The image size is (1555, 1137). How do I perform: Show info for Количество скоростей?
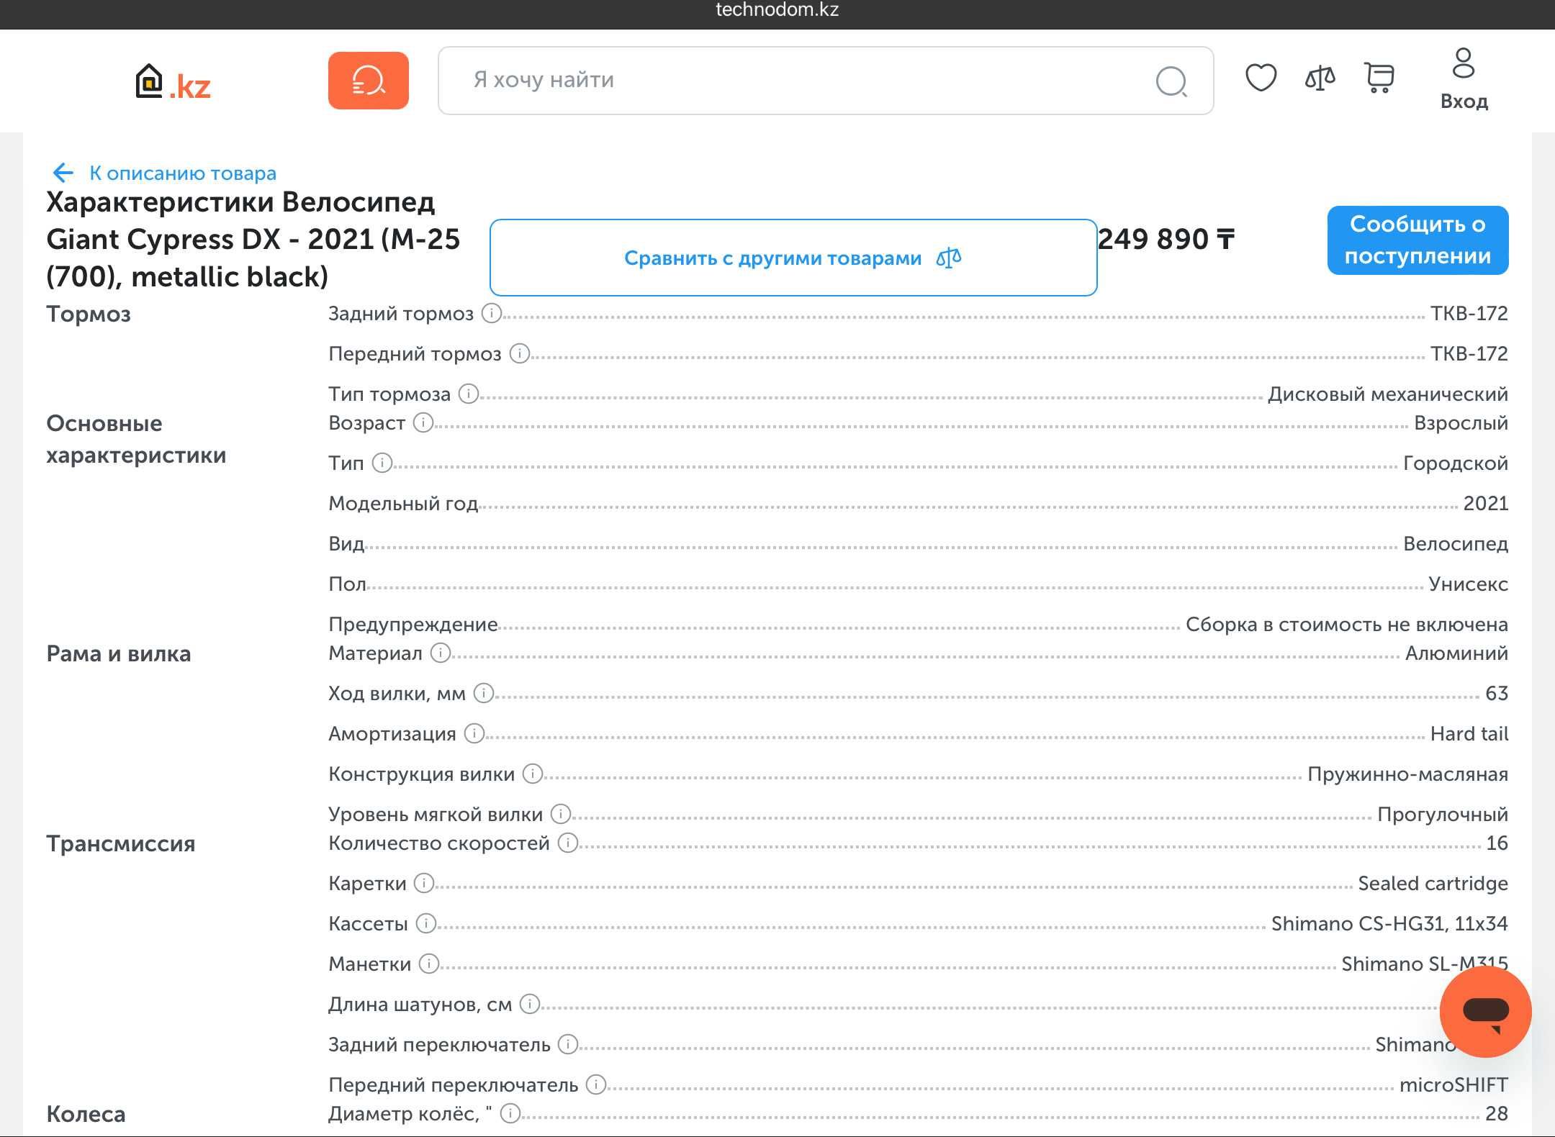click(567, 843)
